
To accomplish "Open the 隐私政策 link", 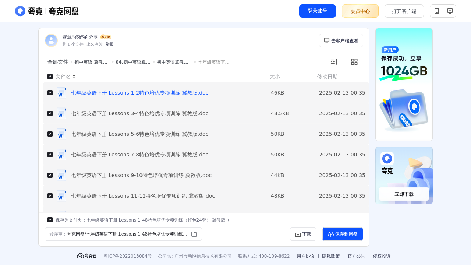I will [x=331, y=256].
